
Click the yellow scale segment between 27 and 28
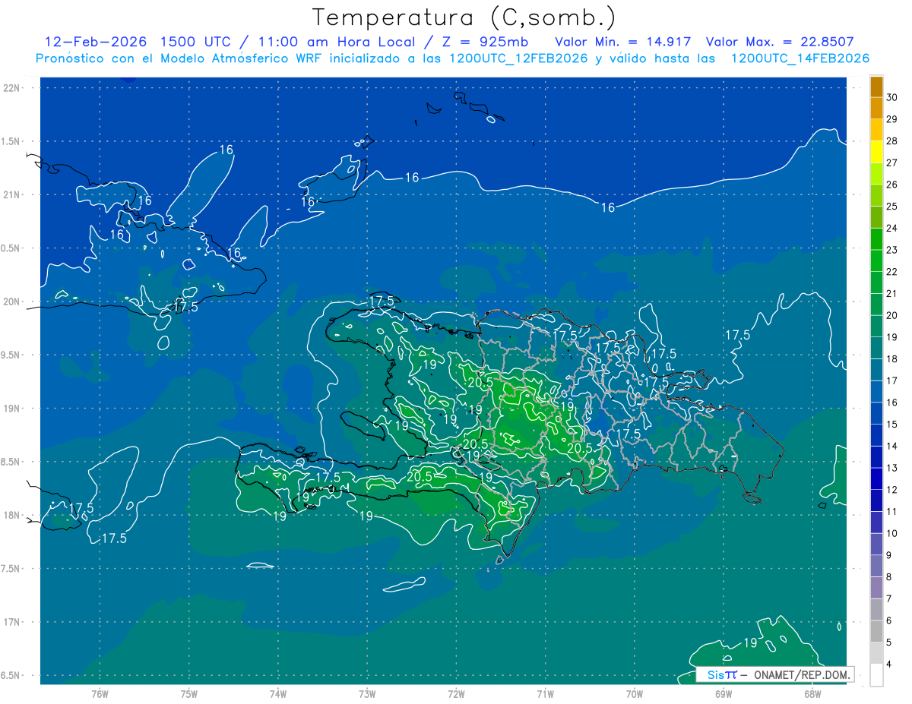pos(876,152)
